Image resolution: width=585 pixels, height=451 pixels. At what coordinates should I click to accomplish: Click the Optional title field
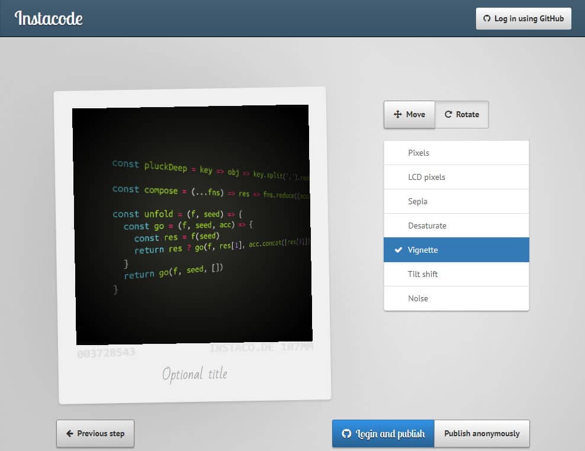194,373
